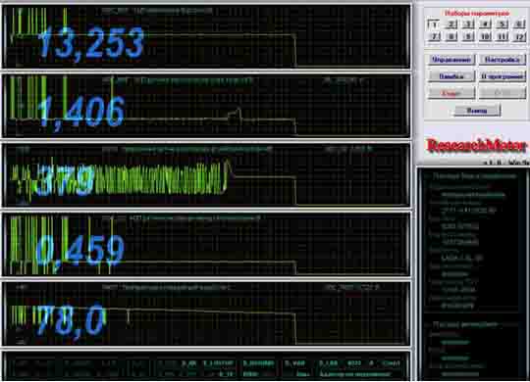Screen dimensions: 530x382
Task: Select parameter set 9
Action: pos(468,36)
